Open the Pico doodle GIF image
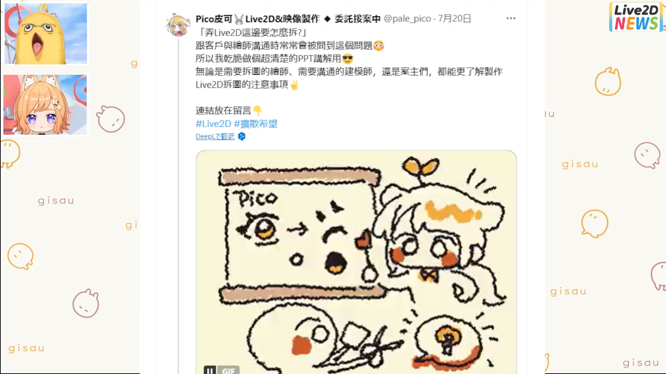 click(x=356, y=262)
